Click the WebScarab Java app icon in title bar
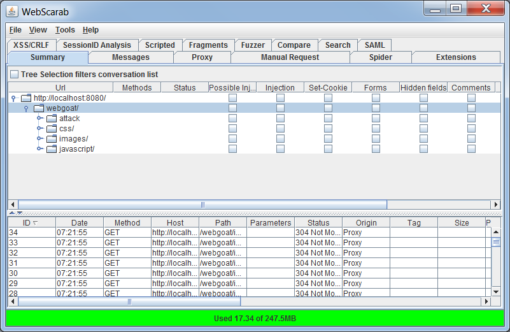 pyautogui.click(x=12, y=11)
